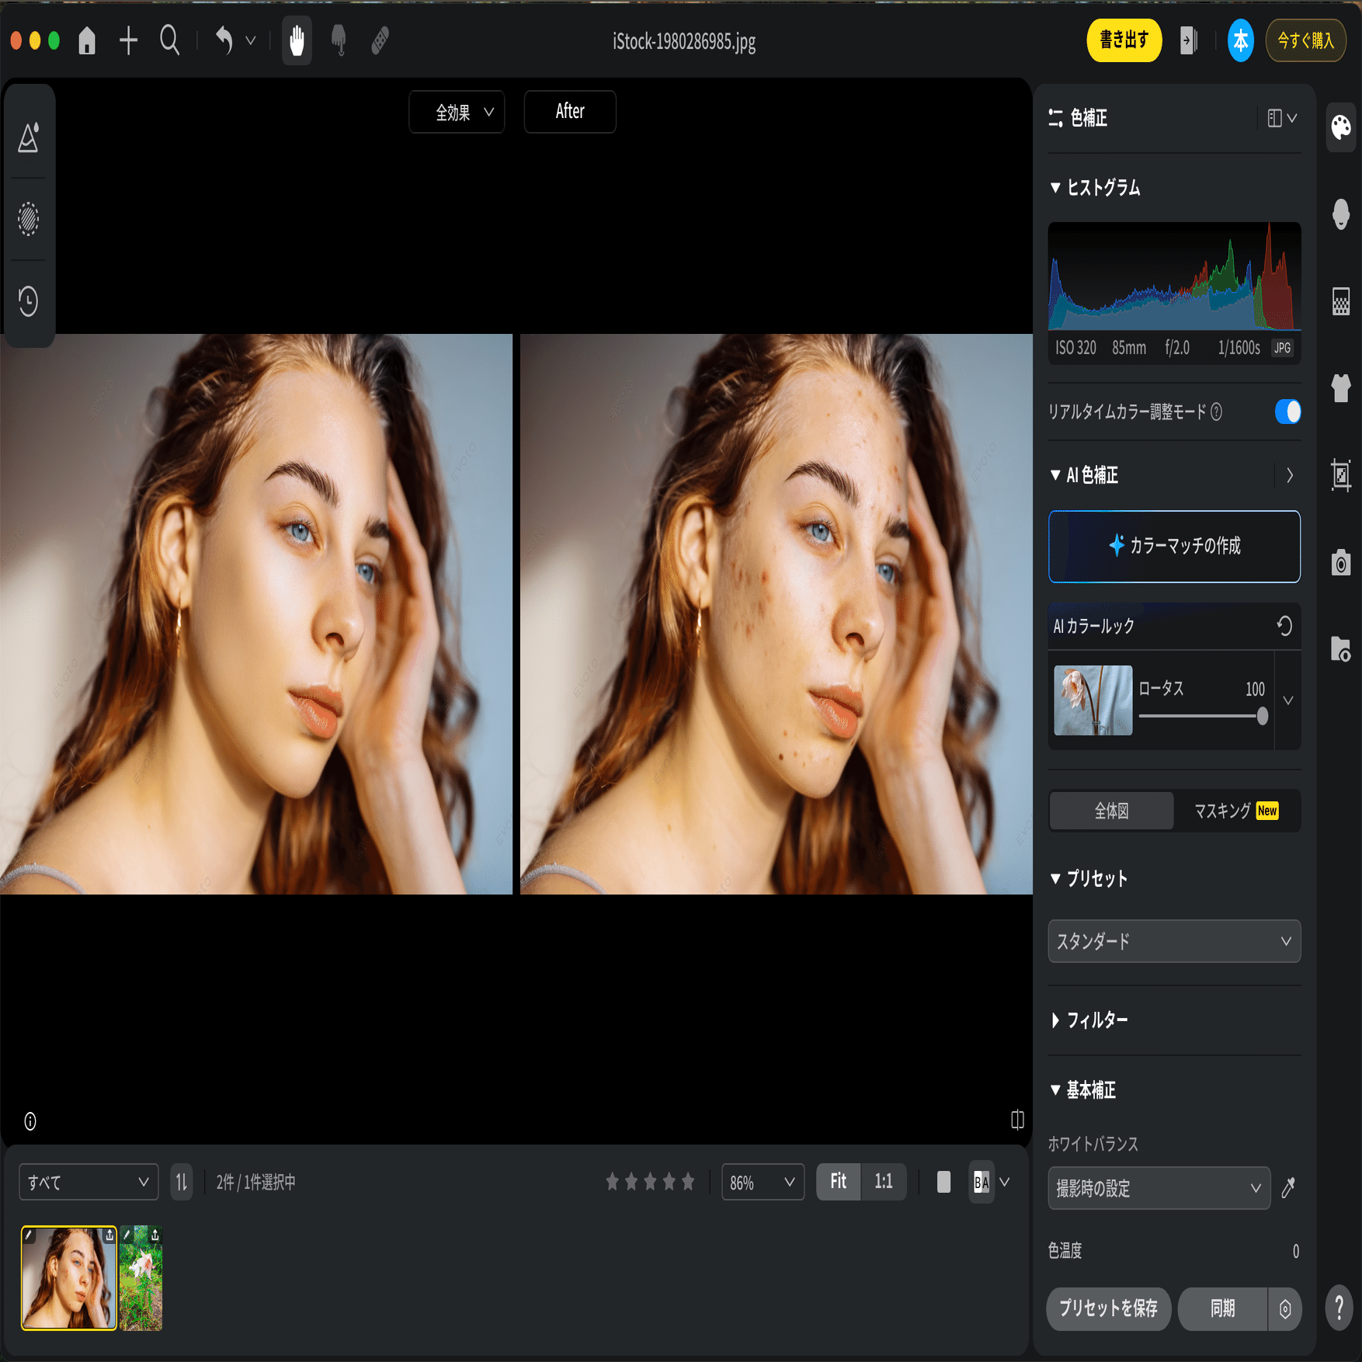The width and height of the screenshot is (1362, 1362).
Task: Select the Hand pan tool
Action: click(x=297, y=40)
